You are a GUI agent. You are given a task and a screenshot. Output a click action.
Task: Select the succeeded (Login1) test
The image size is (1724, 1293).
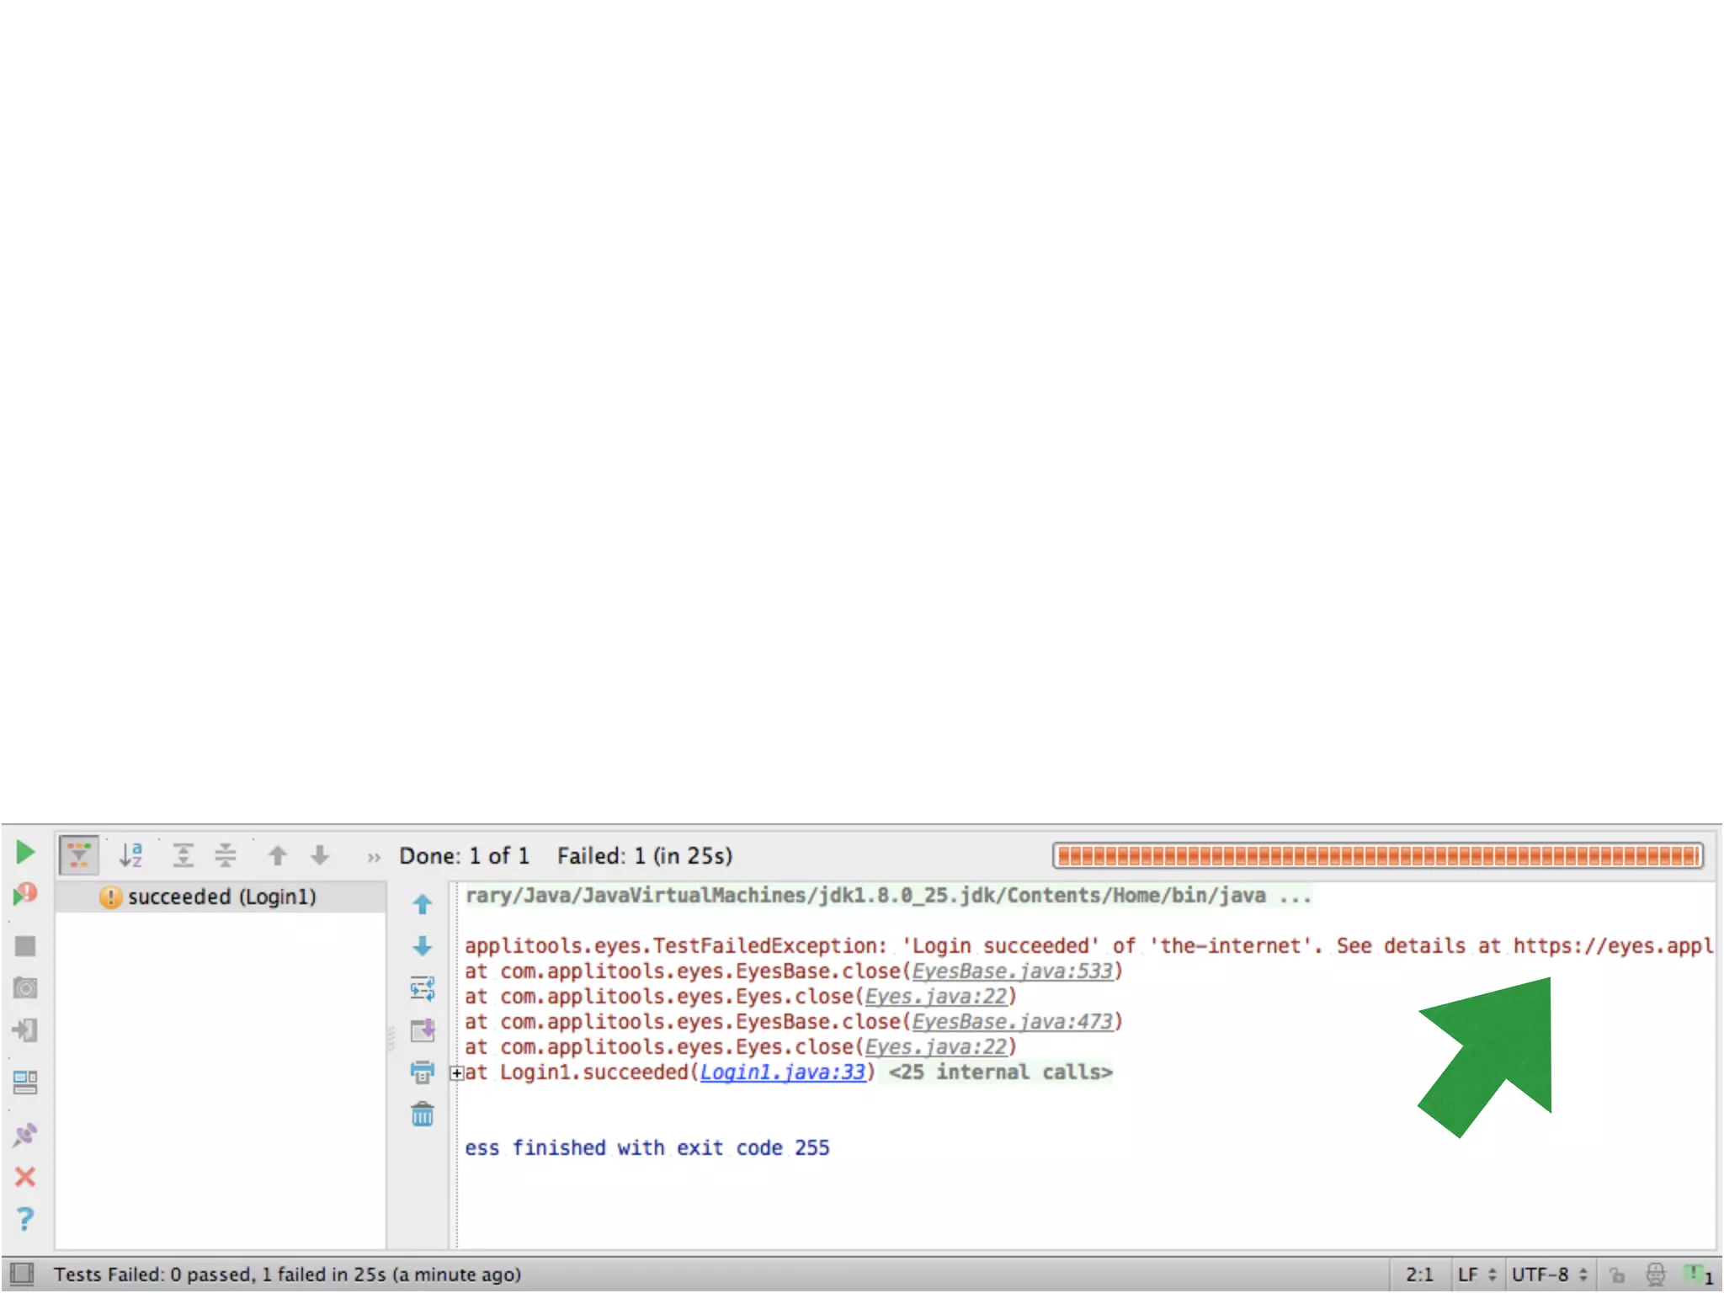[x=221, y=897]
